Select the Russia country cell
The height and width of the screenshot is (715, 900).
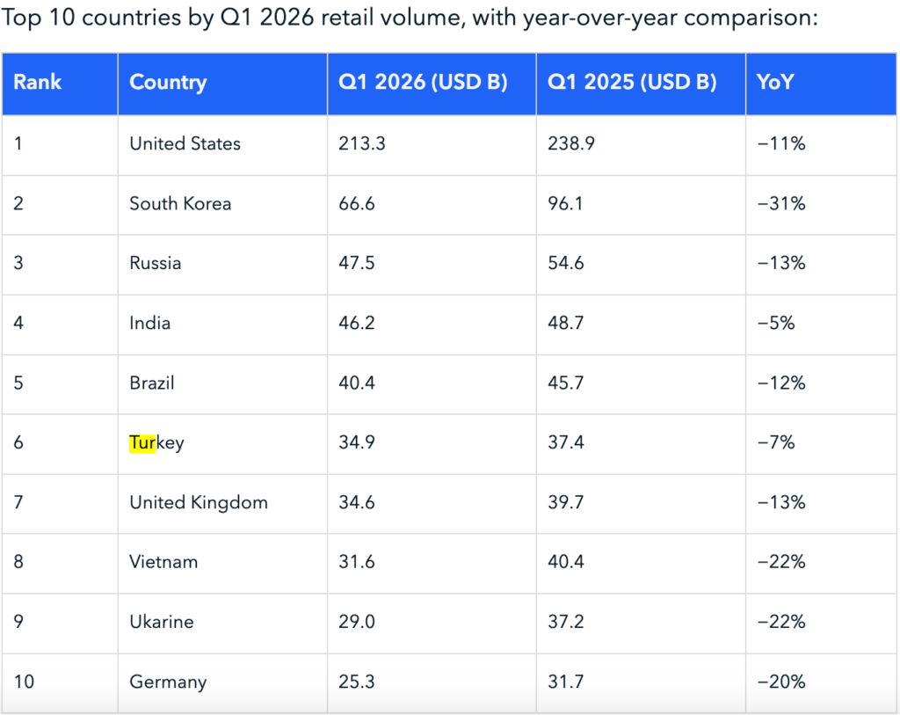[x=222, y=264]
